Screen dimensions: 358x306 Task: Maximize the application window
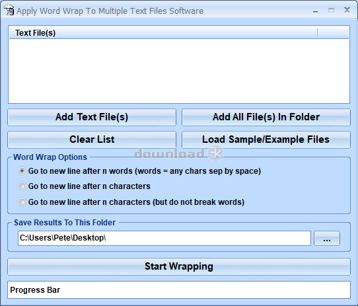click(x=331, y=11)
